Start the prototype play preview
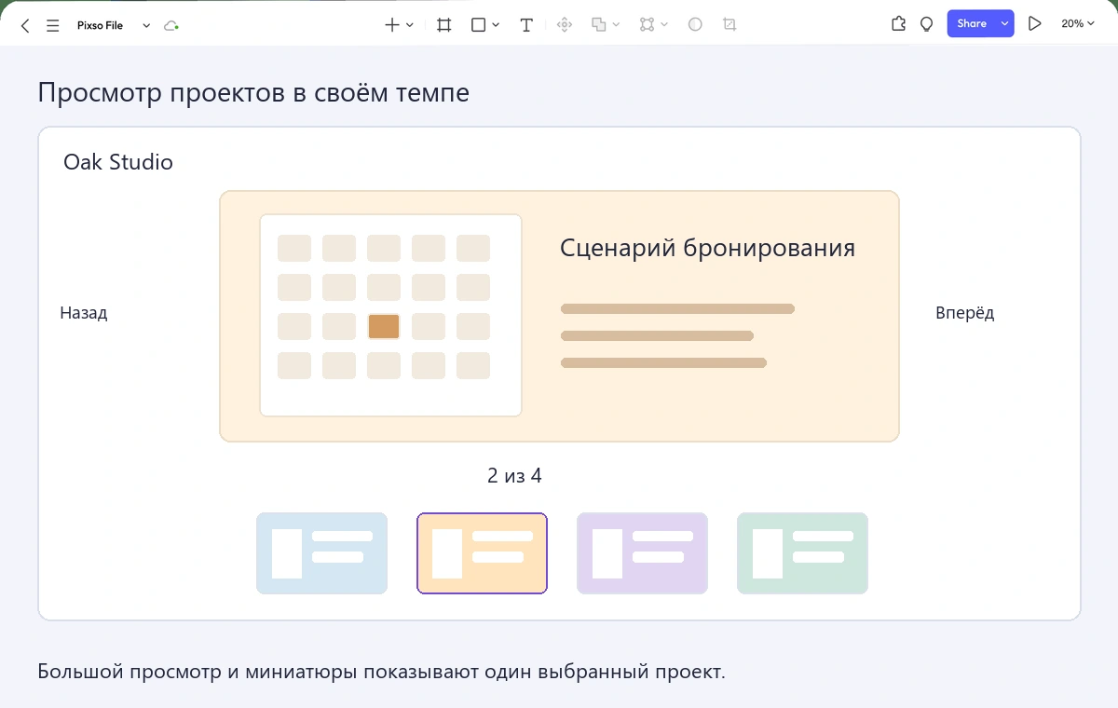This screenshot has height=708, width=1118. (1034, 24)
